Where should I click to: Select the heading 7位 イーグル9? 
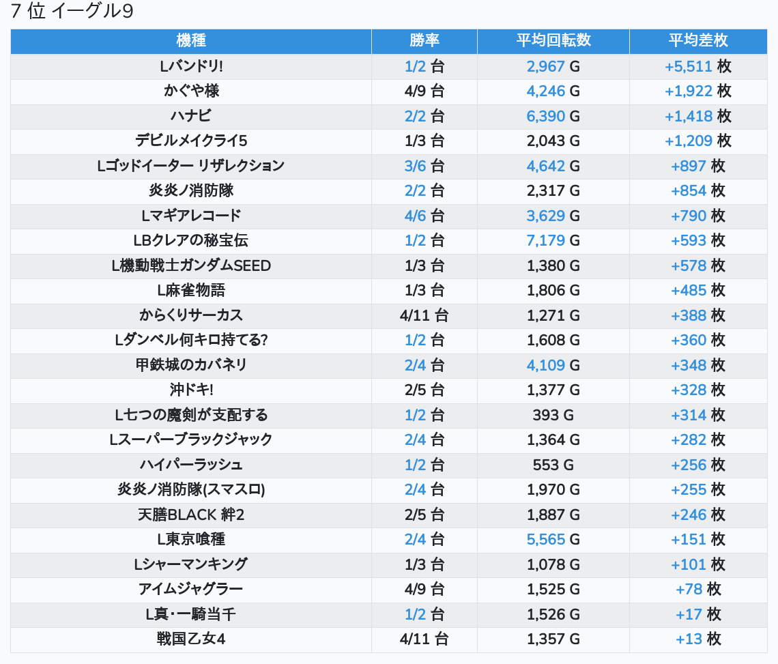[72, 11]
